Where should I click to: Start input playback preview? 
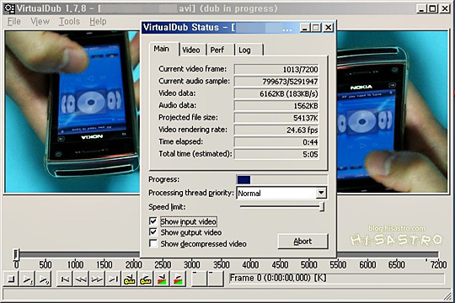pyautogui.click(x=27, y=279)
